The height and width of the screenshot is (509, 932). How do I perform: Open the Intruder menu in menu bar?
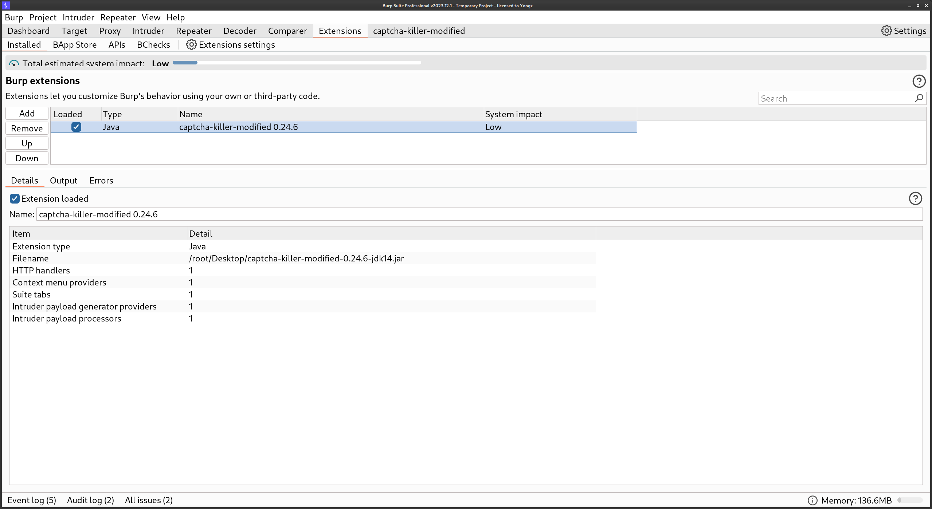pos(78,17)
